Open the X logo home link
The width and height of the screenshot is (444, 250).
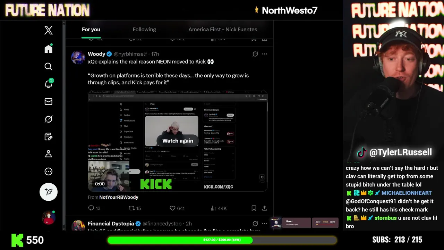coord(49,30)
